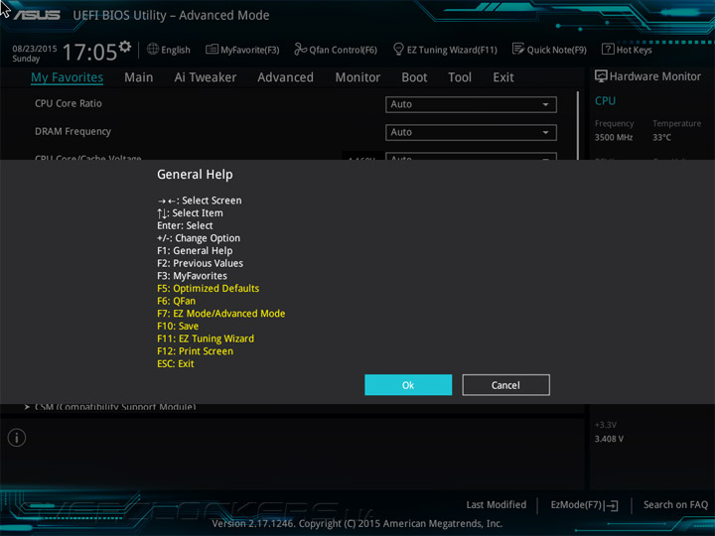This screenshot has width=715, height=536.
Task: Click the "F12: Print Screen" help line
Action: coord(196,351)
